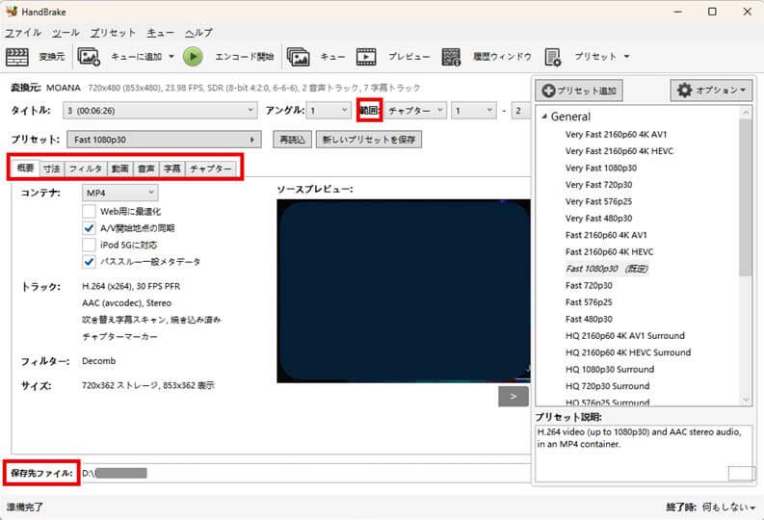Open the ファイル menu
This screenshot has height=520, width=764.
pos(23,32)
